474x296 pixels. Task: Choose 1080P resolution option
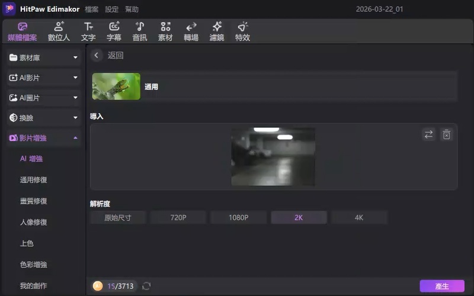[x=239, y=217]
